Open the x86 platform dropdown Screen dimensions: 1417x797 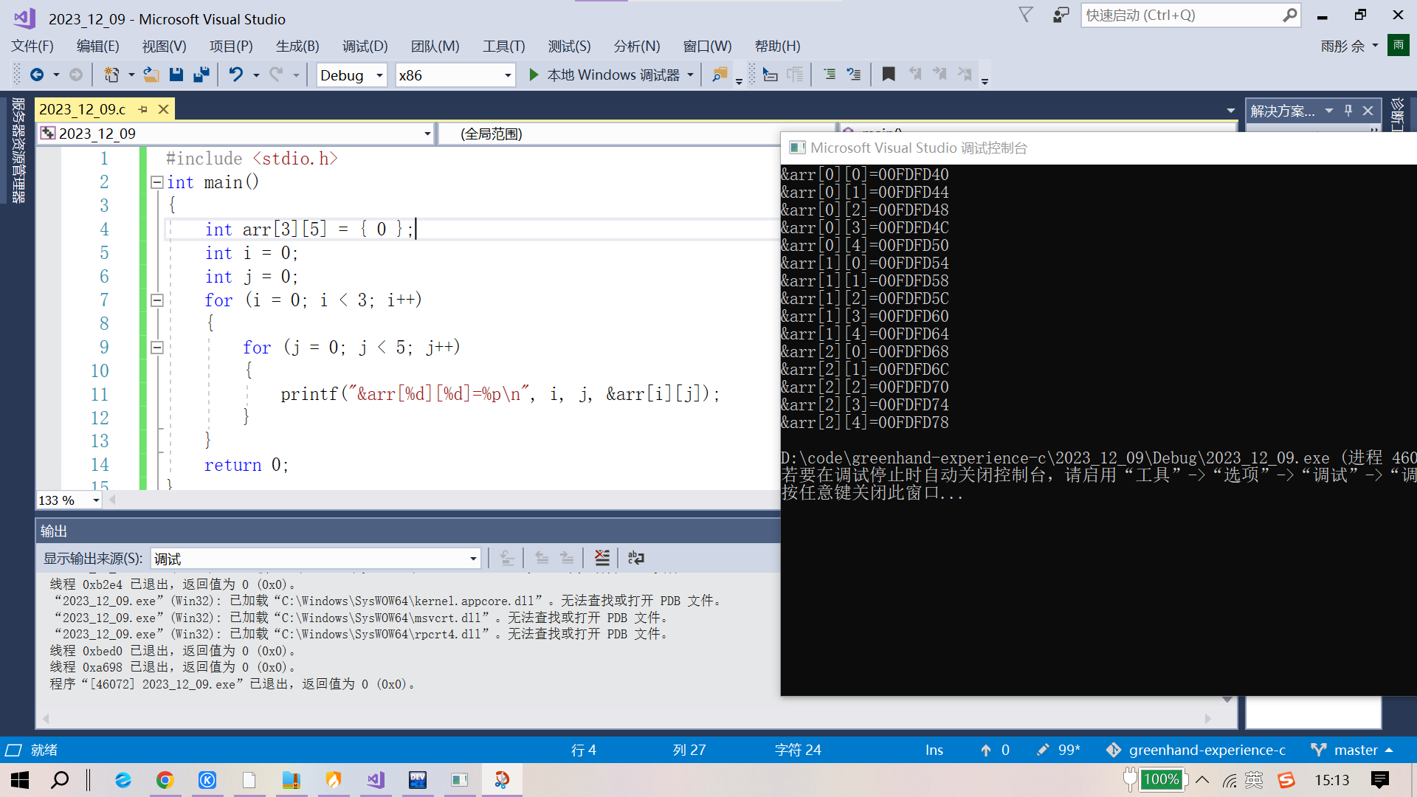coord(507,75)
